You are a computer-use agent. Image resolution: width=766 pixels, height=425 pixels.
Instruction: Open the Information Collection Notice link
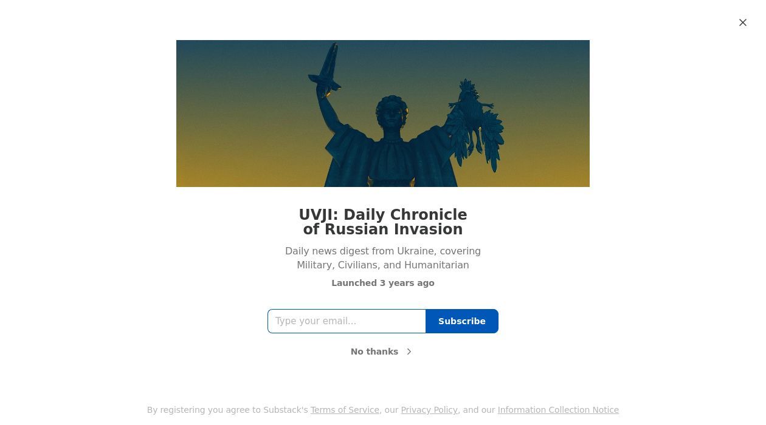pyautogui.click(x=558, y=410)
